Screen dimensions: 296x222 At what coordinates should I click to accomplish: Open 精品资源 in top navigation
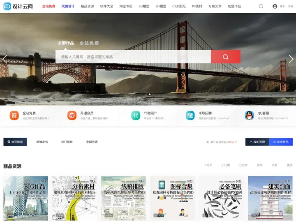tap(87, 7)
